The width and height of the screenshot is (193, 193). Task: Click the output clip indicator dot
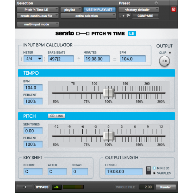[x=170, y=53]
